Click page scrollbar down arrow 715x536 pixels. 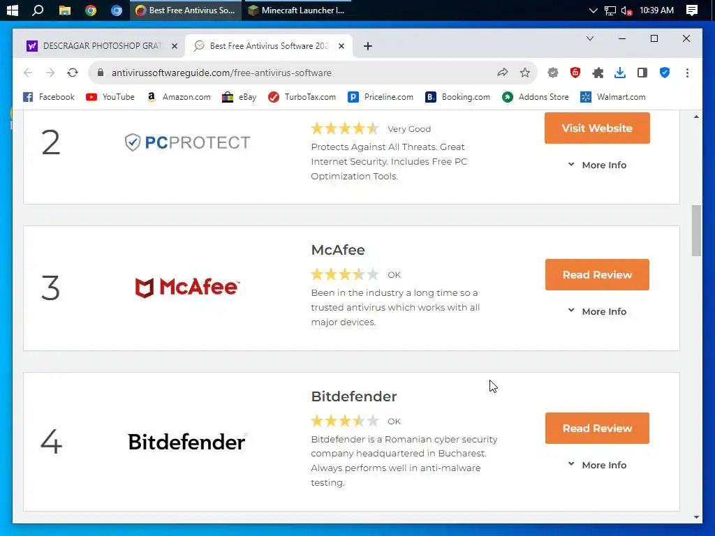696,517
